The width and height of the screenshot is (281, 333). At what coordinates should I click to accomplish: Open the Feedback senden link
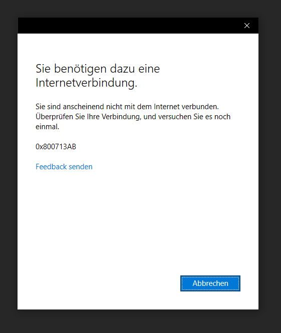[64, 167]
